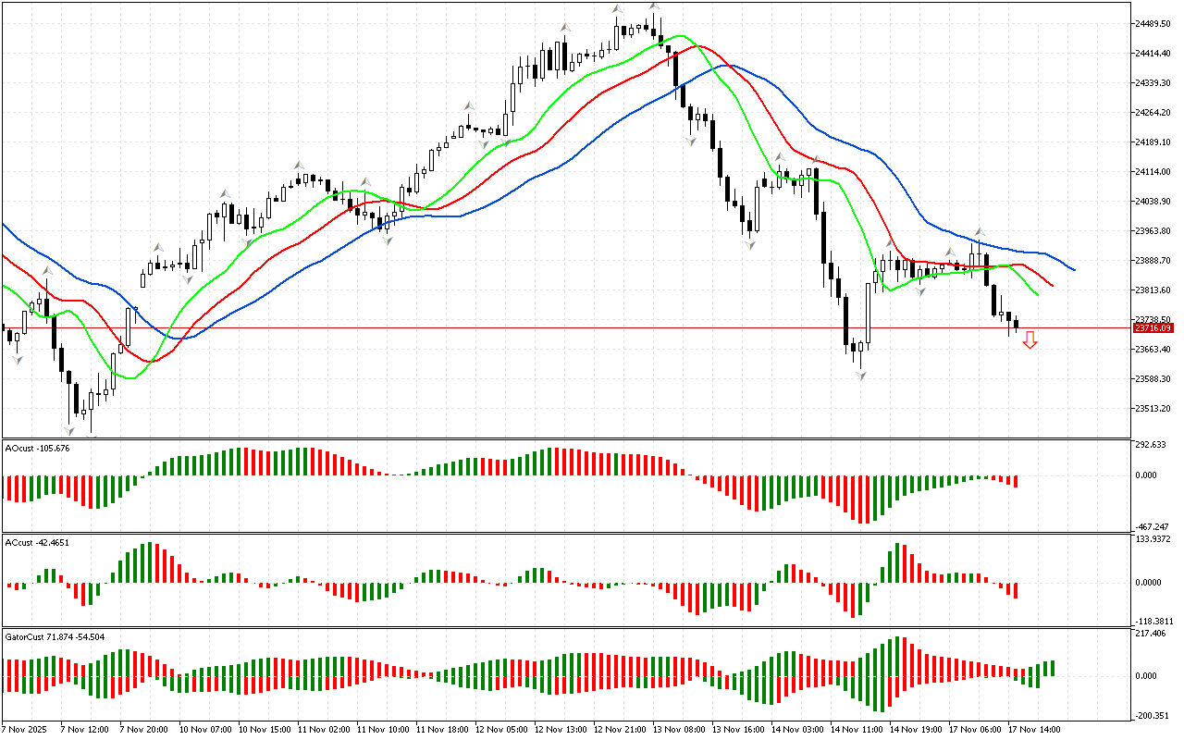Click the 23513.20 price scale label
The height and width of the screenshot is (740, 1184).
click(1153, 409)
